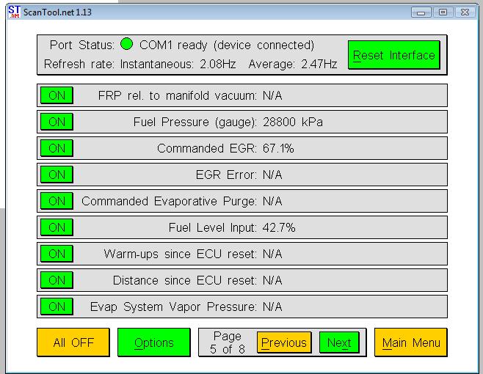The image size is (483, 374).
Task: Return to the Main Menu
Action: (x=410, y=342)
